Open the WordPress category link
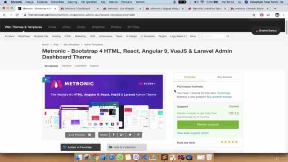 tap(24, 36)
